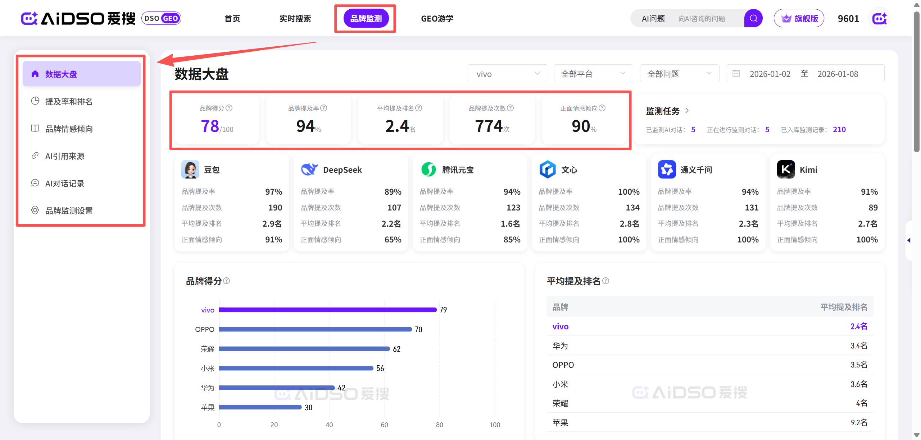
Task: Click the purple search magnifier button
Action: pyautogui.click(x=753, y=18)
